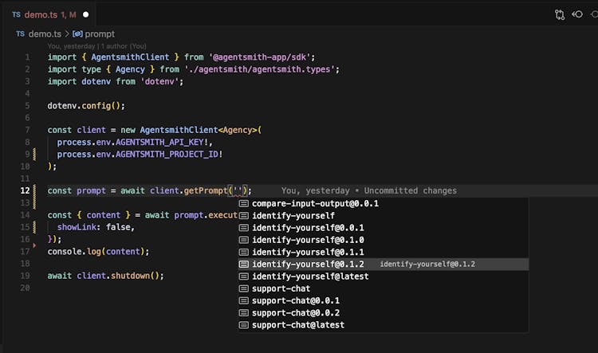Choose support-chat@0.0.2 from suggestions
This screenshot has height=353, width=598.
384,313
